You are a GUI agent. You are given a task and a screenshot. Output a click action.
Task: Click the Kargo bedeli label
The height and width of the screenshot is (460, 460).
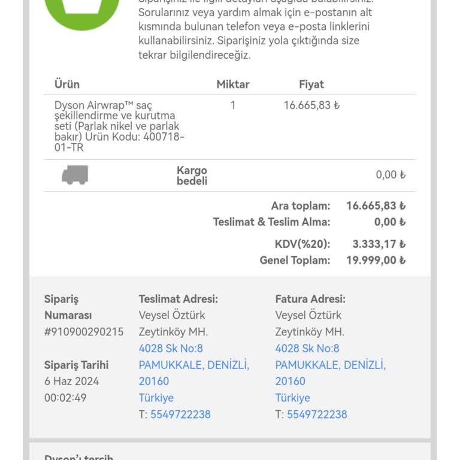[192, 175]
